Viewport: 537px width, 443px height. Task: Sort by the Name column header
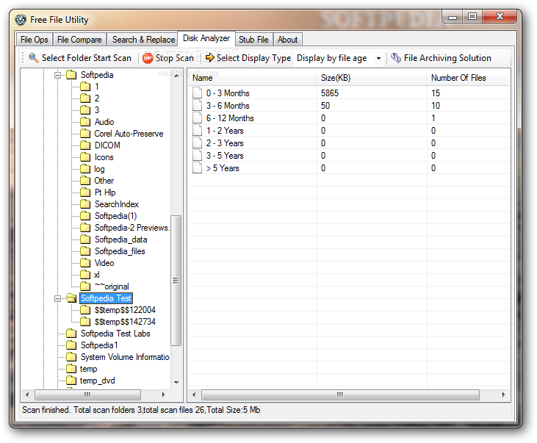(x=253, y=78)
